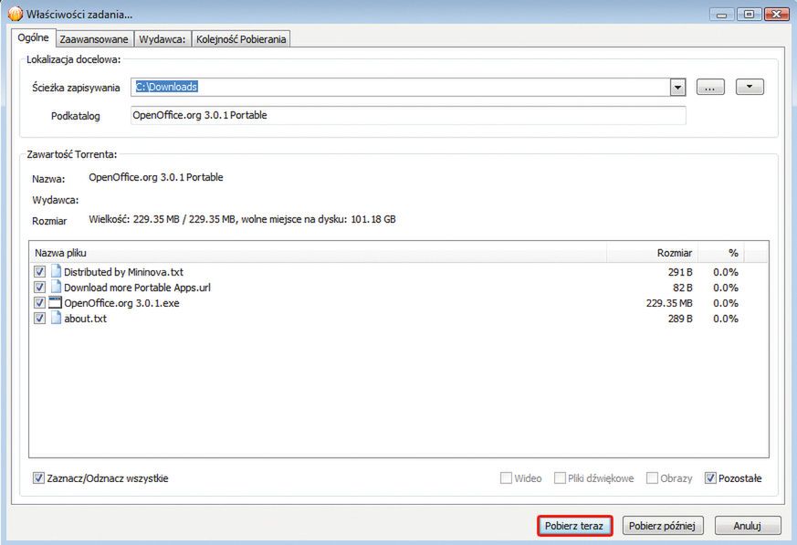Click the BitComet icon in title bar

pyautogui.click(x=16, y=14)
